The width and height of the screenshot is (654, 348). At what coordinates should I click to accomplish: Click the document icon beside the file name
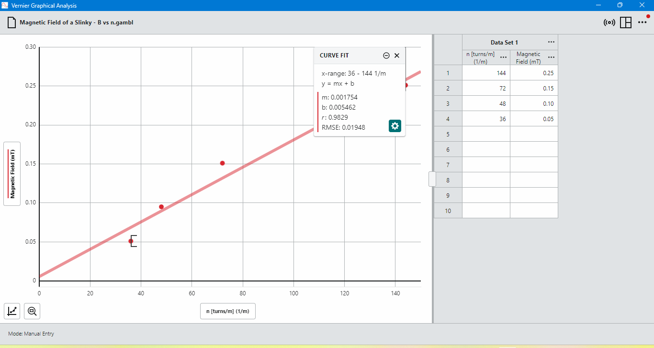click(x=12, y=22)
